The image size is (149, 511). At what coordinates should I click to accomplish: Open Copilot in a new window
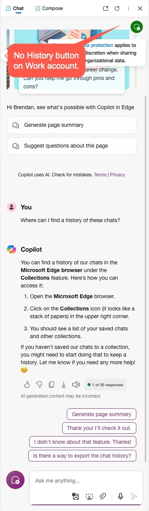pyautogui.click(x=106, y=8)
